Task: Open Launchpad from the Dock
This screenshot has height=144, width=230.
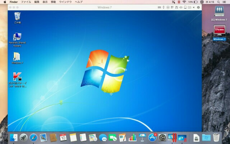Action: [23, 138]
